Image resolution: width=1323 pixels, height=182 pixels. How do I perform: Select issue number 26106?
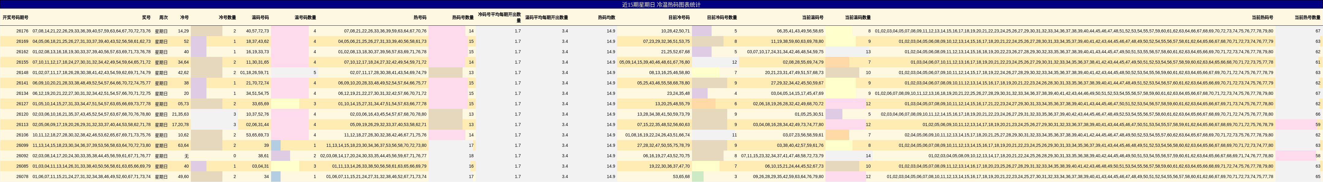pyautogui.click(x=22, y=135)
